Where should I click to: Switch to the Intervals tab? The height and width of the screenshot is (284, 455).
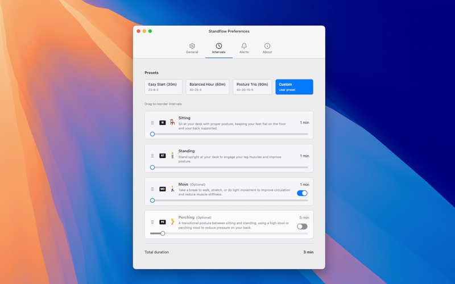click(x=219, y=48)
